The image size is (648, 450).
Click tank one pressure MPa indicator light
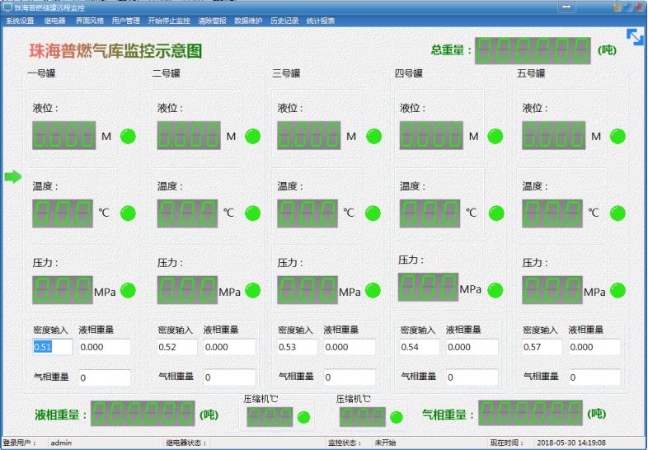tap(128, 290)
